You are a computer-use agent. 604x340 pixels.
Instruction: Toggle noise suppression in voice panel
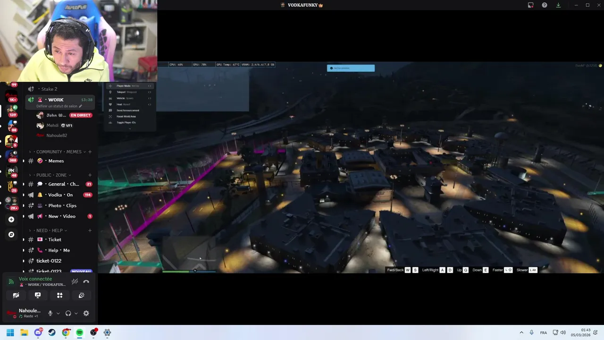(75, 281)
